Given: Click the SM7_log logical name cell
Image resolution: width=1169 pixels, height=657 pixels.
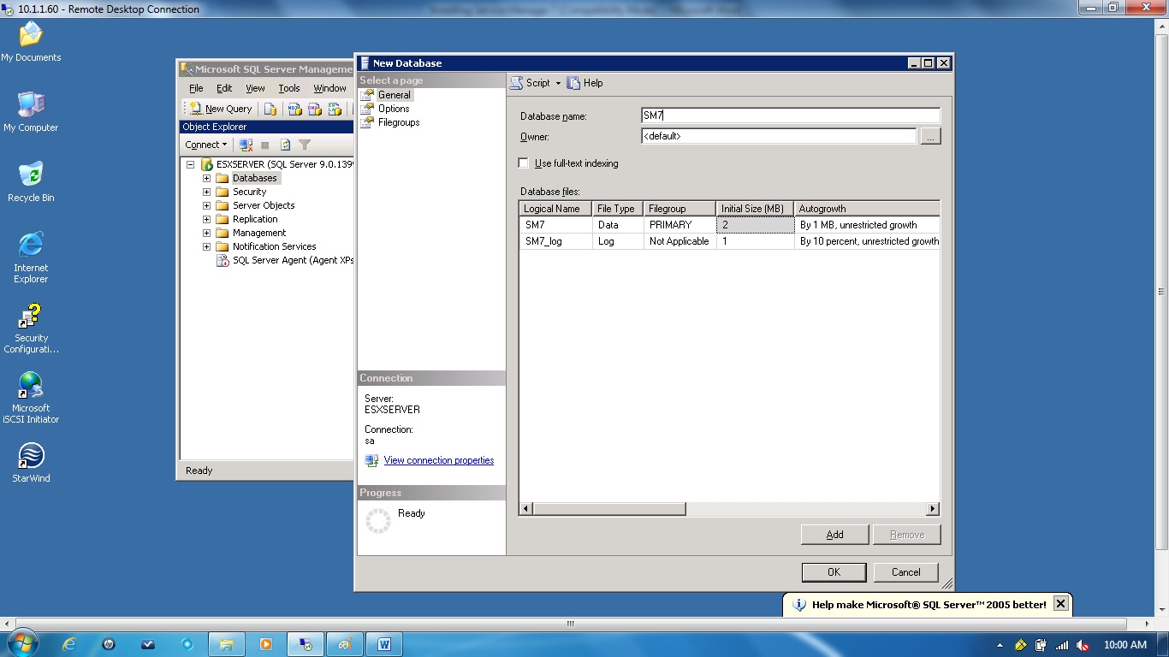Looking at the screenshot, I should (555, 241).
